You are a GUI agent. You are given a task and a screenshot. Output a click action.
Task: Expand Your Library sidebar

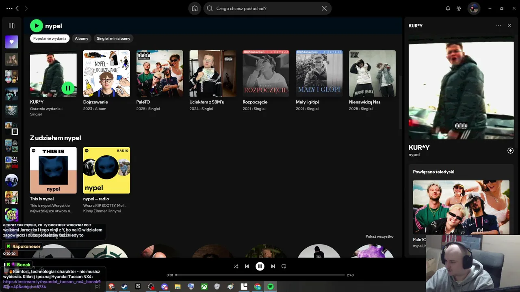click(x=11, y=26)
